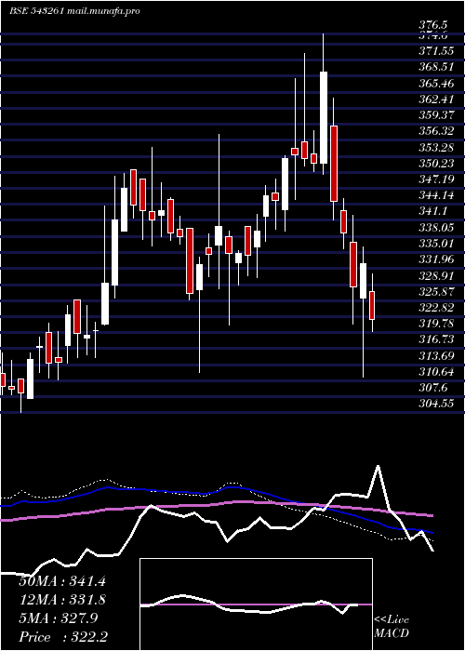The width and height of the screenshot is (465, 651).
Task: Click the 338.05 price axis label
Action: pyautogui.click(x=436, y=227)
